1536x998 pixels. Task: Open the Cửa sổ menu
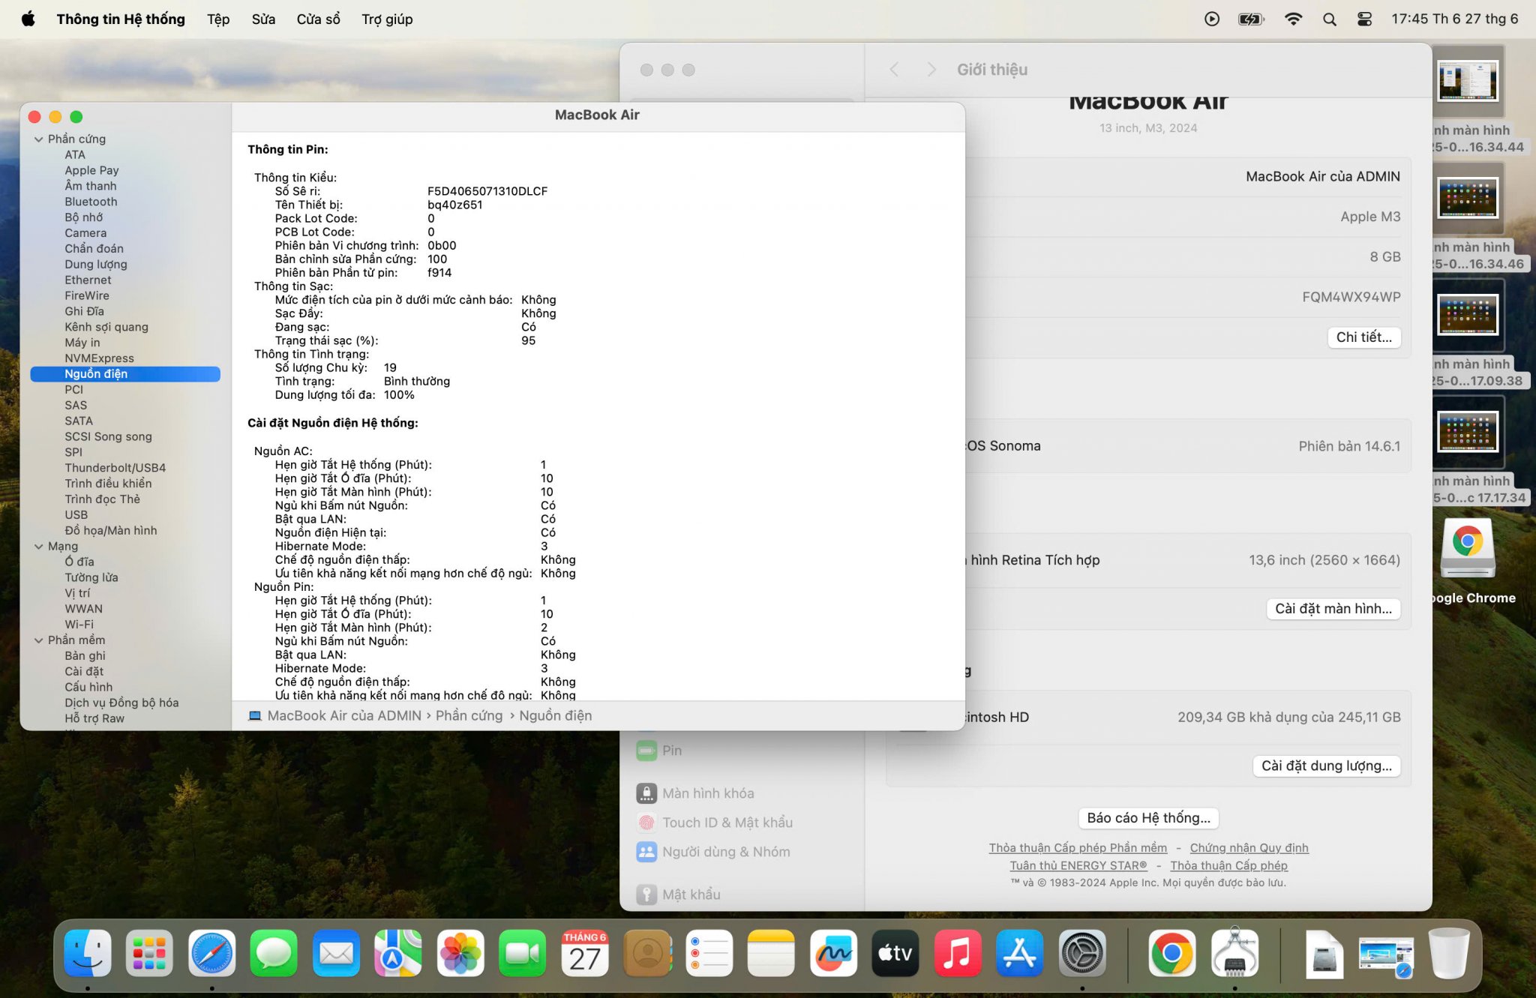(x=318, y=19)
